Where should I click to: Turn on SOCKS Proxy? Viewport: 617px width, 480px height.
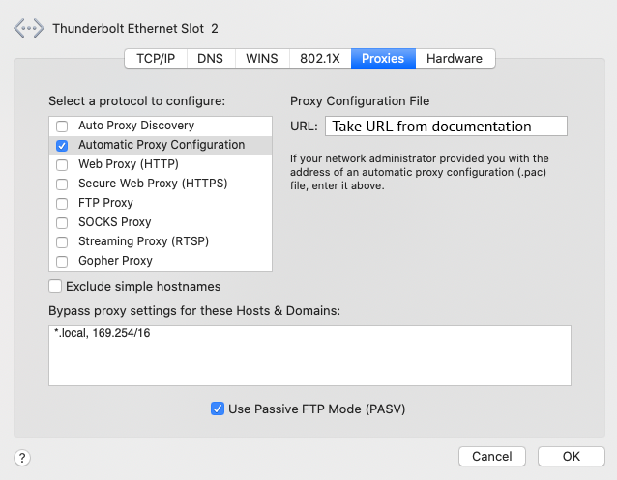pyautogui.click(x=62, y=222)
